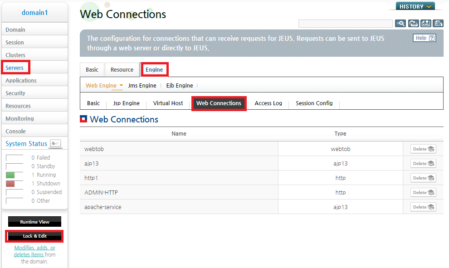Image resolution: width=449 pixels, height=268 pixels.
Task: Click the ajp13 name cell
Action: (179, 164)
